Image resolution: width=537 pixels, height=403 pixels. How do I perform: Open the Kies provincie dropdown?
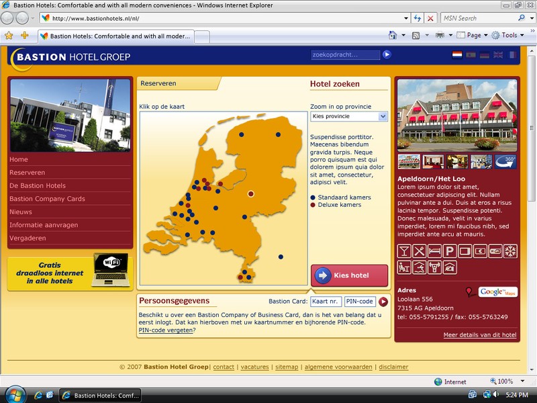coord(349,116)
